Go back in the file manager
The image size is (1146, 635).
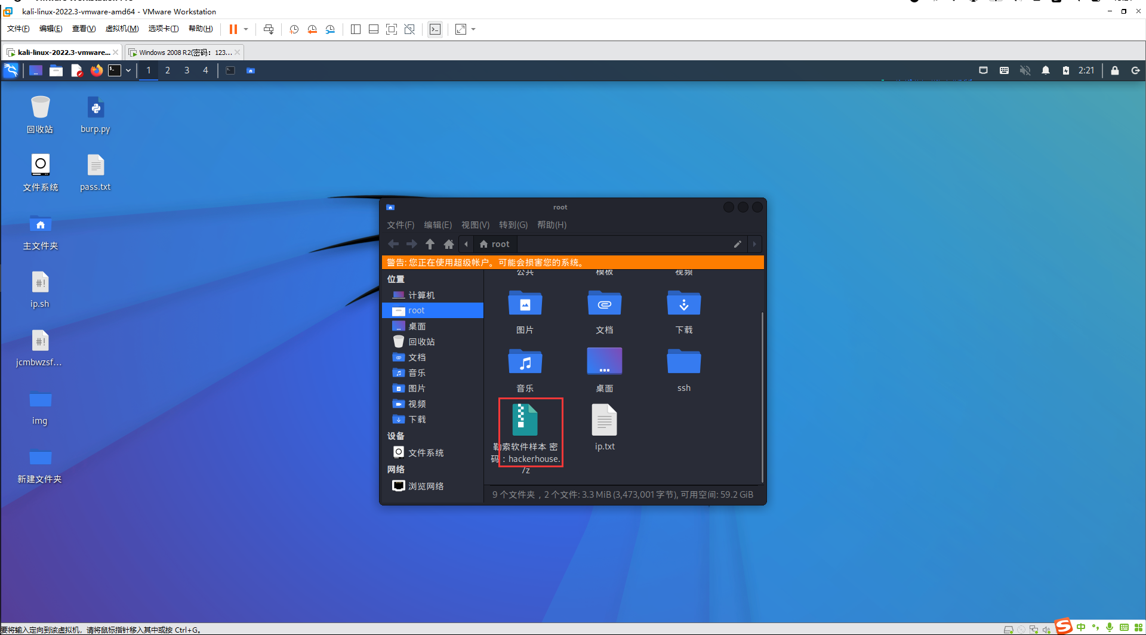coord(393,244)
